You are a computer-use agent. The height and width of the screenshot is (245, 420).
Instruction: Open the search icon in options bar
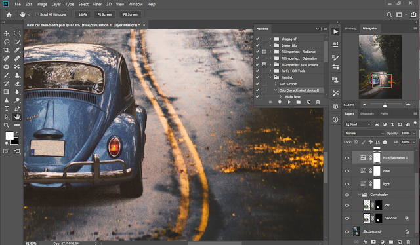pyautogui.click(x=389, y=14)
